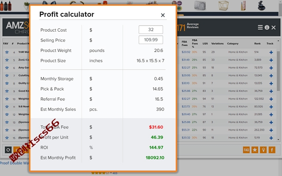Favorite row 5 ZonLi product star
Screen dimensions: 282x176
(7, 60)
